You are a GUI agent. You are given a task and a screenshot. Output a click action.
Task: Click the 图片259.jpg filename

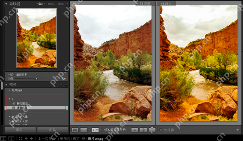pos(95,139)
